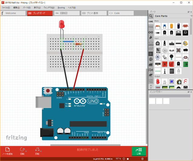Select the electrolytic capacitor part

[x=179, y=26]
